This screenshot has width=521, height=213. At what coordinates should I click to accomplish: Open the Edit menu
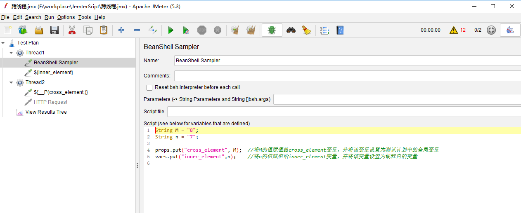click(17, 17)
